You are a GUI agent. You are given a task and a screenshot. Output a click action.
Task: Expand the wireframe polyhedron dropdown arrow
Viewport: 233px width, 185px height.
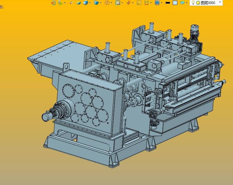[112, 3]
